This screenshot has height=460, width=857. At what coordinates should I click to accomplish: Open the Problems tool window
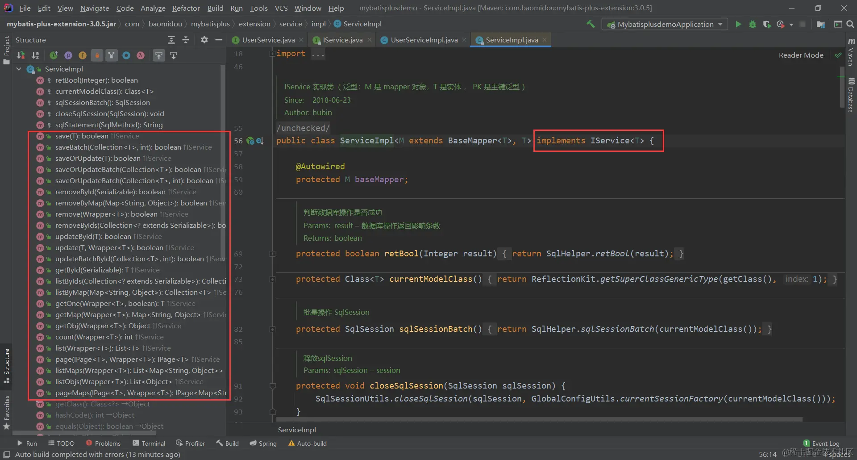point(103,443)
